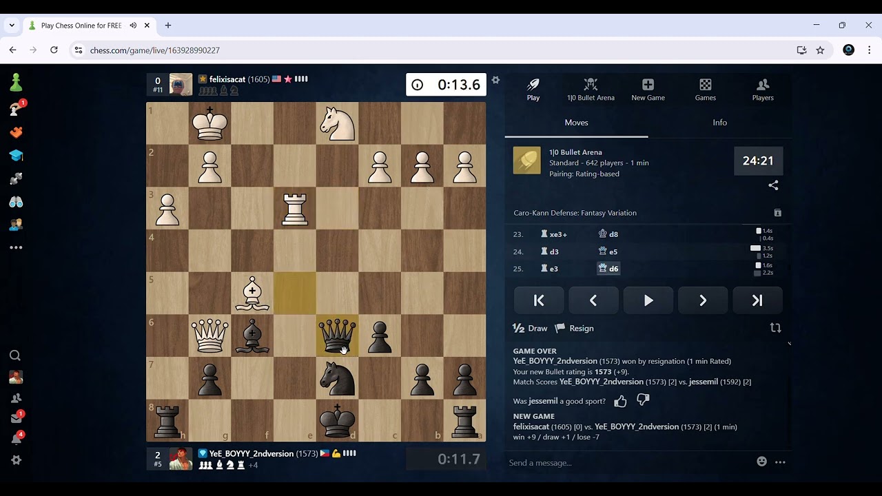882x496 pixels.
Task: Focus the browser address bar URL
Action: pos(155,50)
